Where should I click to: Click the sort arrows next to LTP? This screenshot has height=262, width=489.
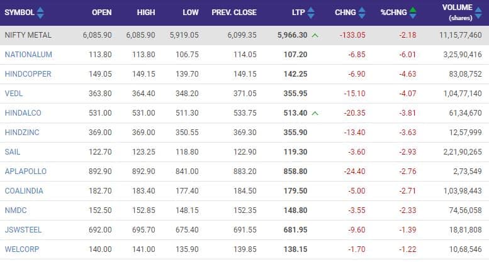pyautogui.click(x=313, y=12)
